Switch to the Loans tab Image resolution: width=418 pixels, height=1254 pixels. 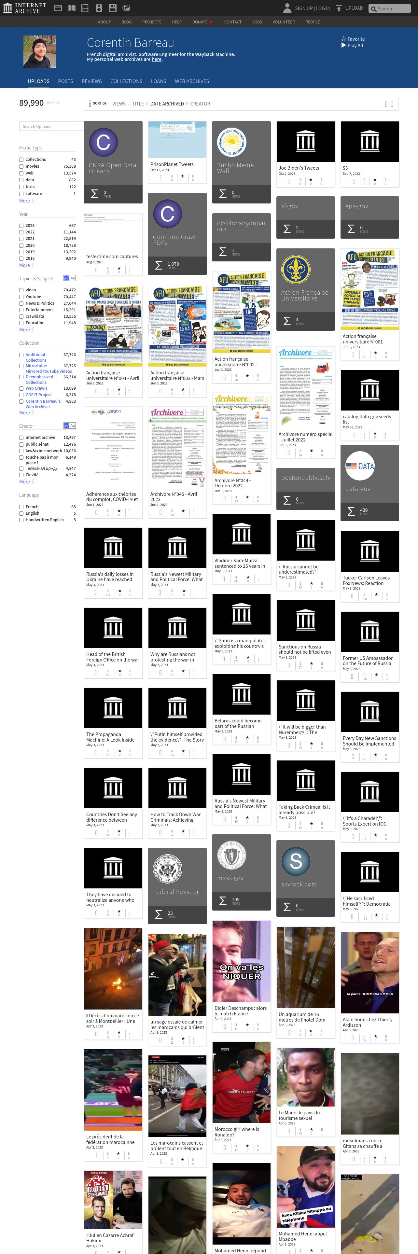pos(159,81)
